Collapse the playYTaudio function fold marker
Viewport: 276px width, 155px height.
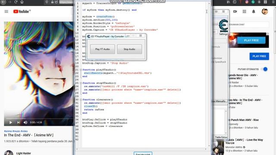81,70
